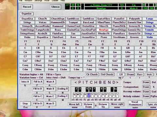Image resolution: width=157 pixels, height=117 pixels.
Task: Switch to Main C variation
Action: tap(50, 96)
